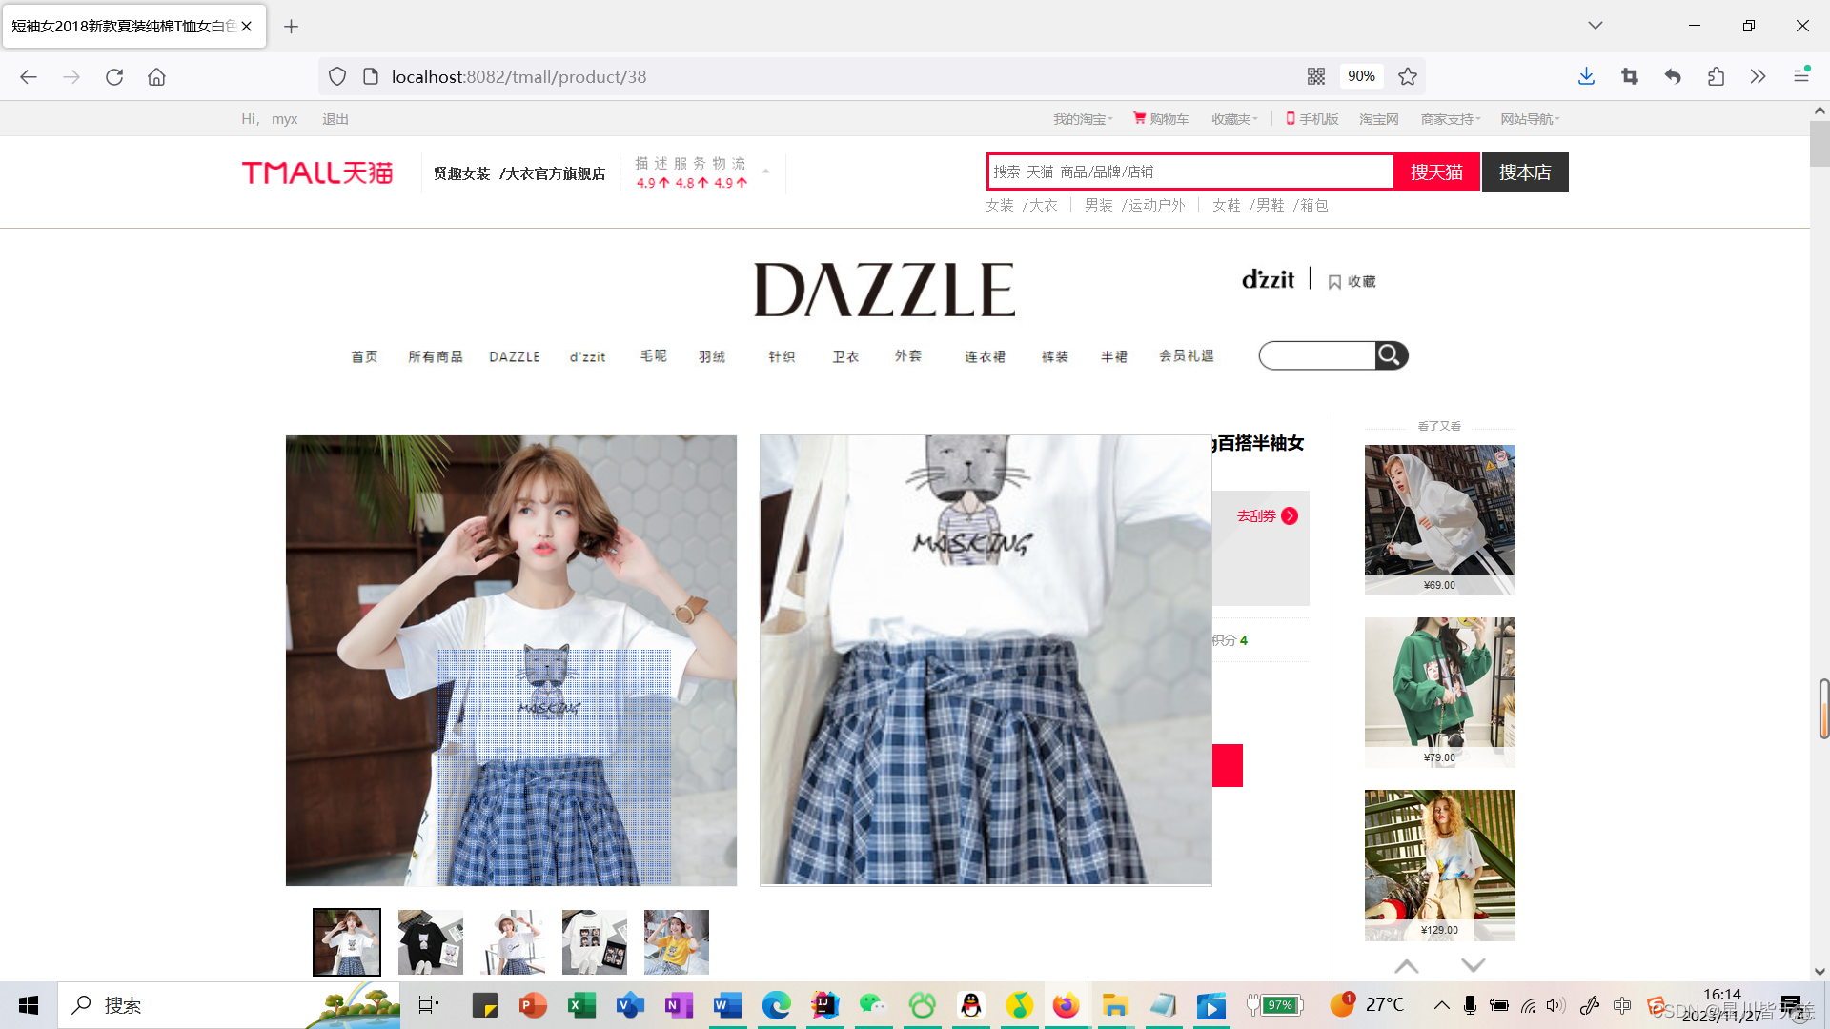Click the store search magnifier icon
The height and width of the screenshot is (1029, 1830).
1391,355
